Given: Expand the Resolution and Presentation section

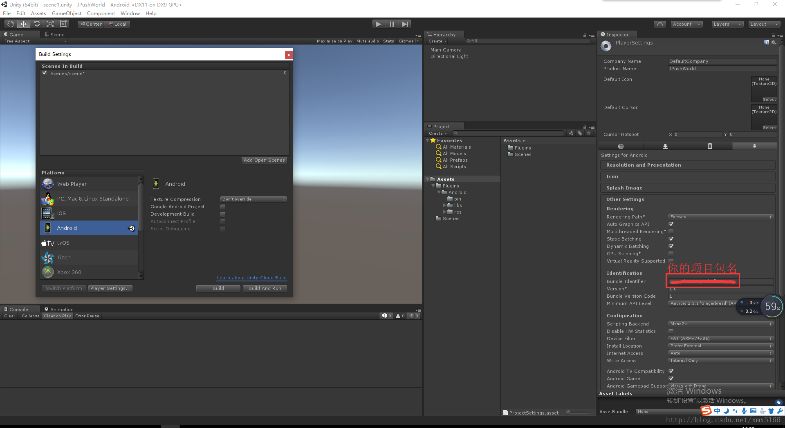Looking at the screenshot, I should pyautogui.click(x=688, y=165).
